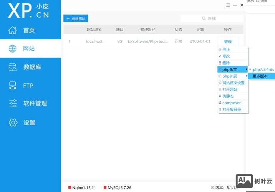Image resolution: width=275 pixels, height=192 pixels.
Task: Click the 版本 info icon in status bar
Action: pyautogui.click(x=212, y=188)
